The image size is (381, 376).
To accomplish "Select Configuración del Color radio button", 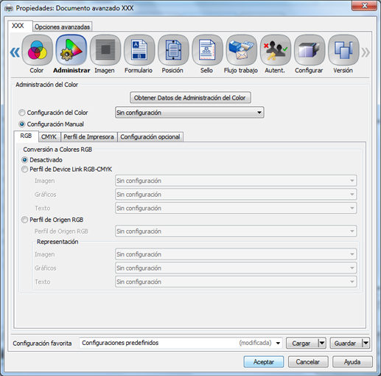I will click(x=22, y=113).
